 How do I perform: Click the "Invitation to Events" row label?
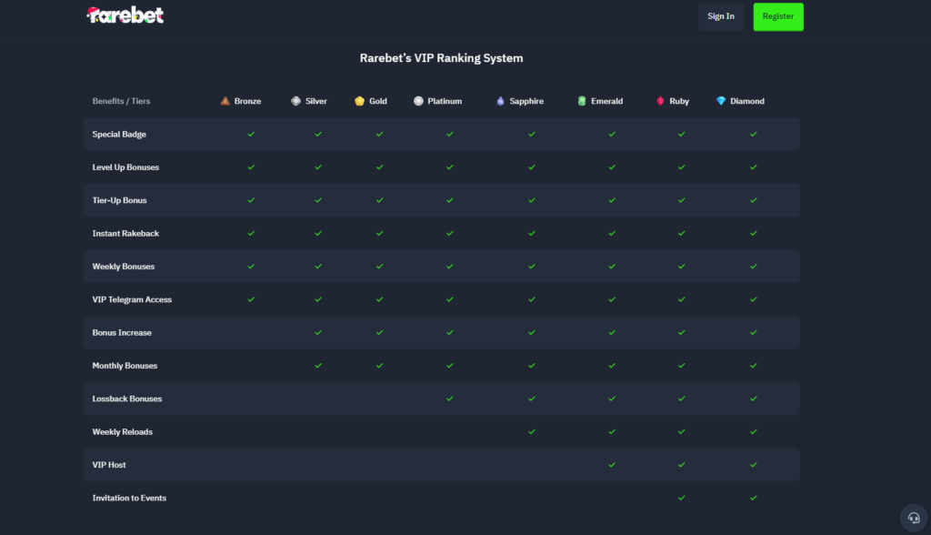point(129,498)
